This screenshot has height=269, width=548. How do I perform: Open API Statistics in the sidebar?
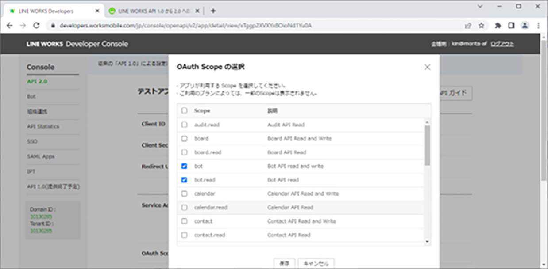pyautogui.click(x=43, y=126)
